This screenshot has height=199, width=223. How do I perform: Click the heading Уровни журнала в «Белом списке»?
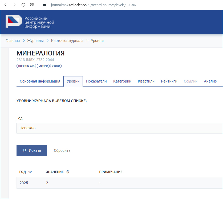(x=52, y=101)
